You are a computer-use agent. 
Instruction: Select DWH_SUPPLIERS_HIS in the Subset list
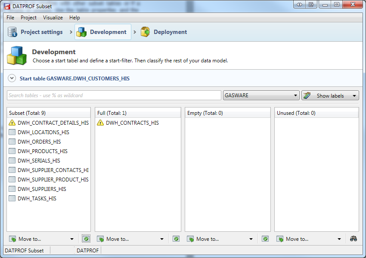point(42,189)
